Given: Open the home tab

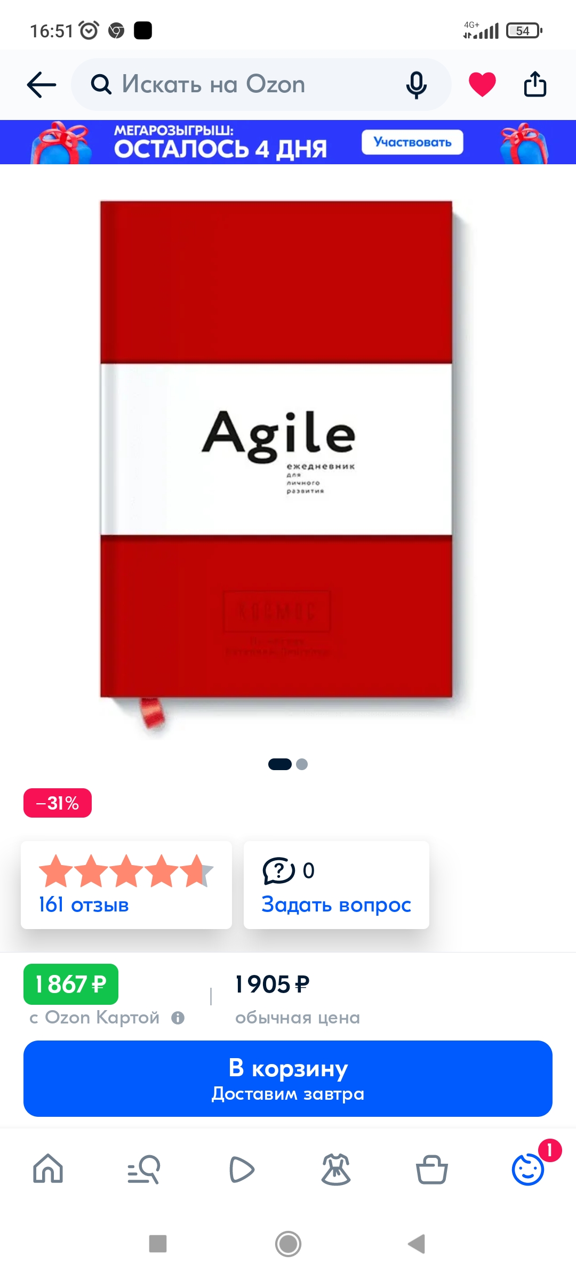Looking at the screenshot, I should pyautogui.click(x=48, y=1169).
